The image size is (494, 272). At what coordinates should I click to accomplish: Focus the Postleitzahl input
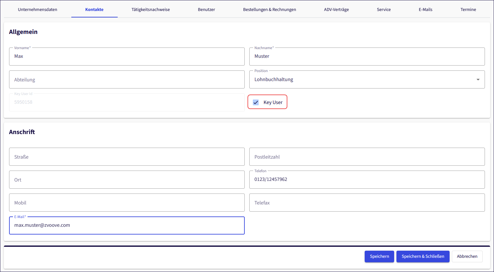[x=367, y=157]
